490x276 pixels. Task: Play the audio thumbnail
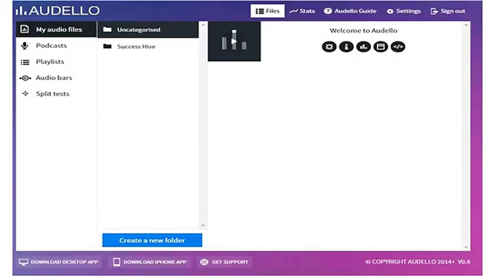pyautogui.click(x=234, y=41)
